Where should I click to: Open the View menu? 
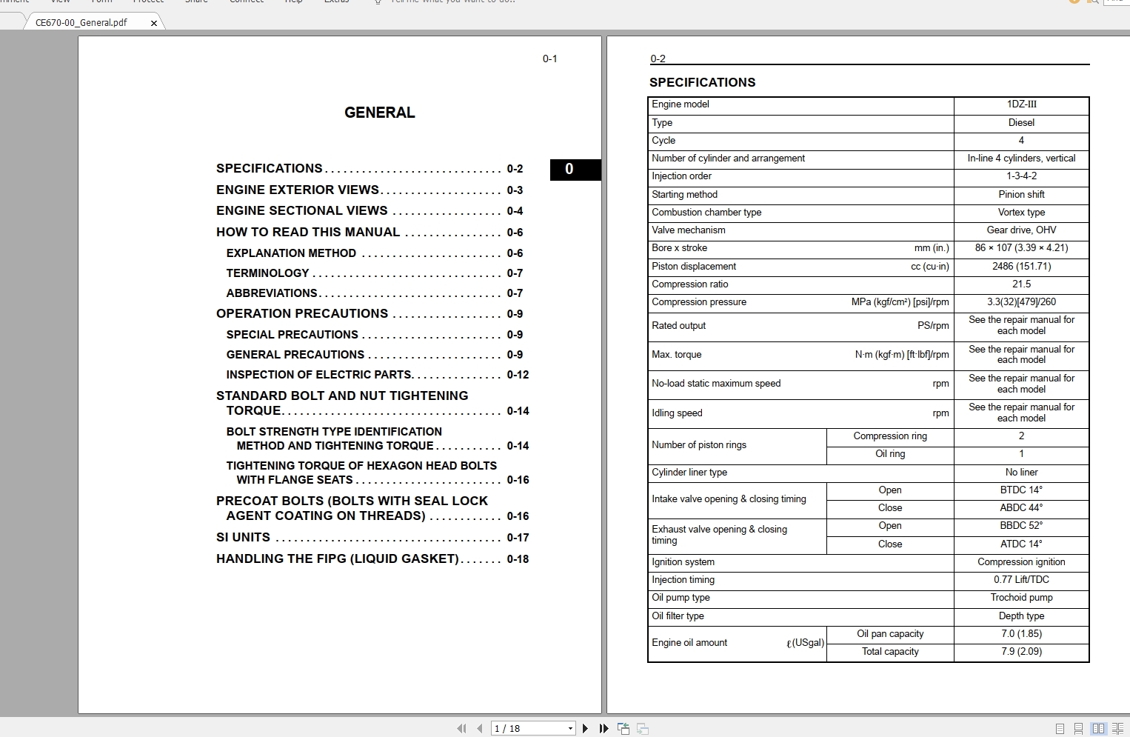pyautogui.click(x=60, y=2)
